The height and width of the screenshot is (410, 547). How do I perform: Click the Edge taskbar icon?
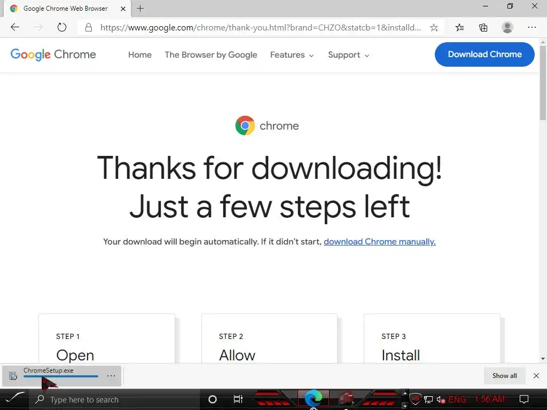pos(313,399)
